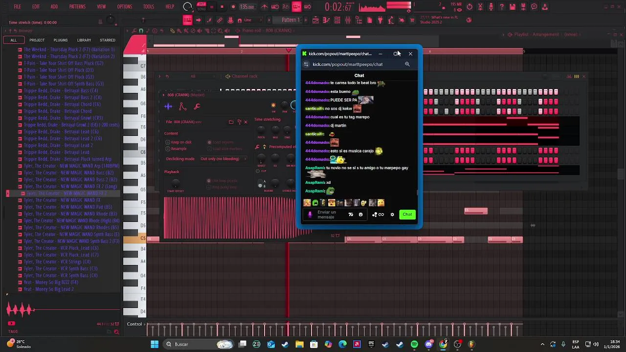Image resolution: width=626 pixels, height=352 pixels.
Task: Click the 135.000 tempo field
Action: pyautogui.click(x=247, y=7)
